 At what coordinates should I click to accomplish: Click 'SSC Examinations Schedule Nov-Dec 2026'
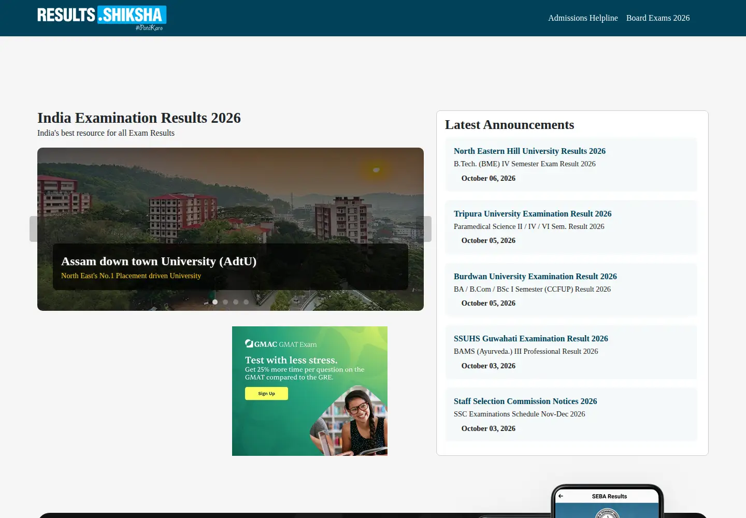click(519, 414)
